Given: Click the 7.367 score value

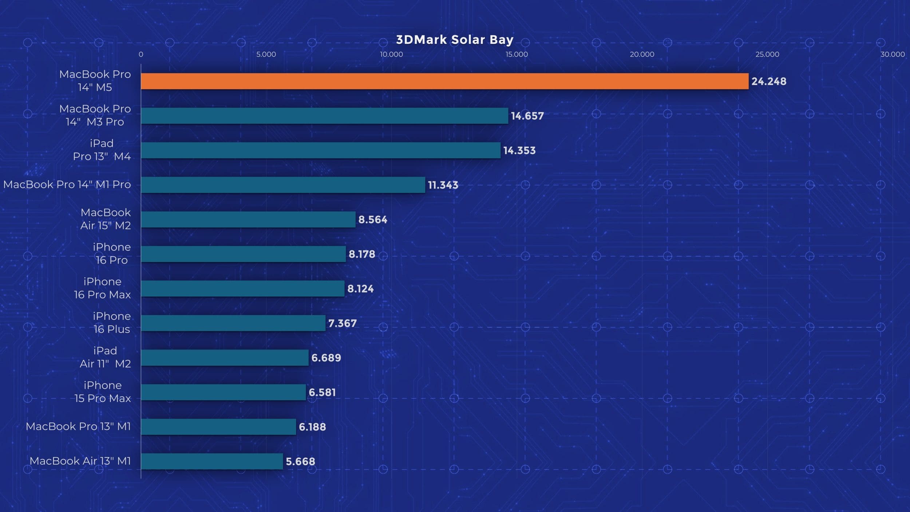Looking at the screenshot, I should pos(343,323).
